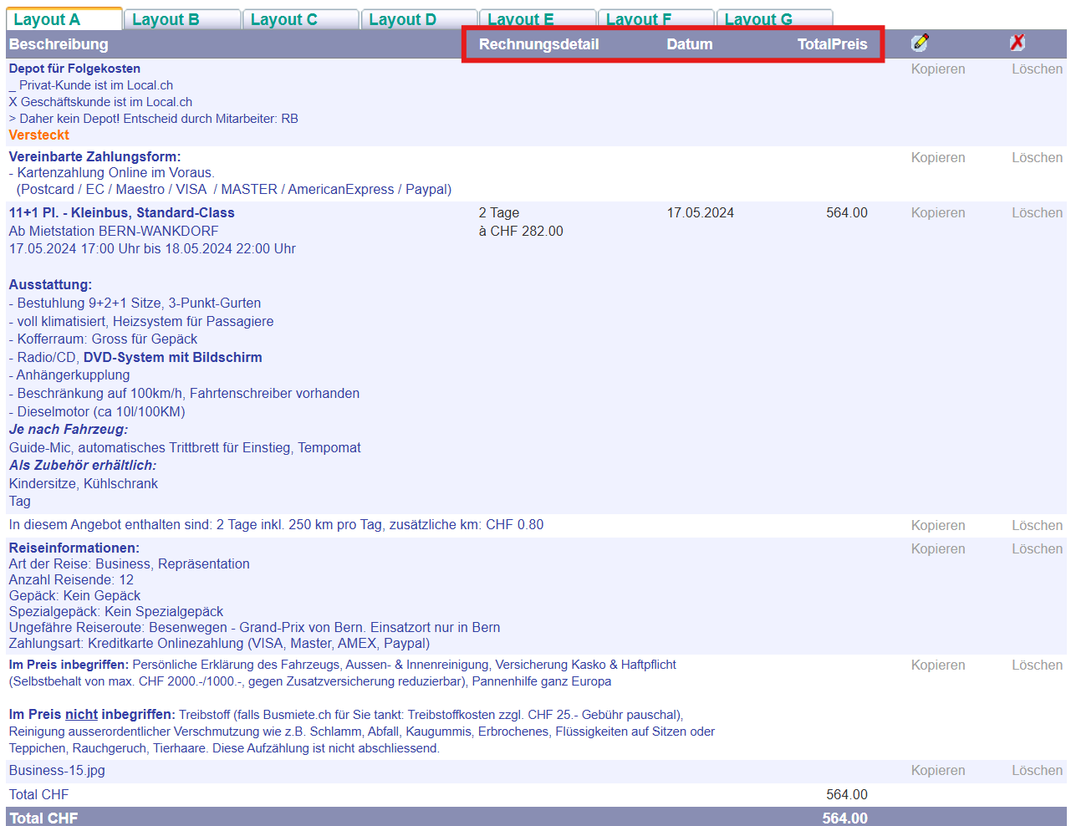Click the 564.00 price in Kleinbus row

846,213
